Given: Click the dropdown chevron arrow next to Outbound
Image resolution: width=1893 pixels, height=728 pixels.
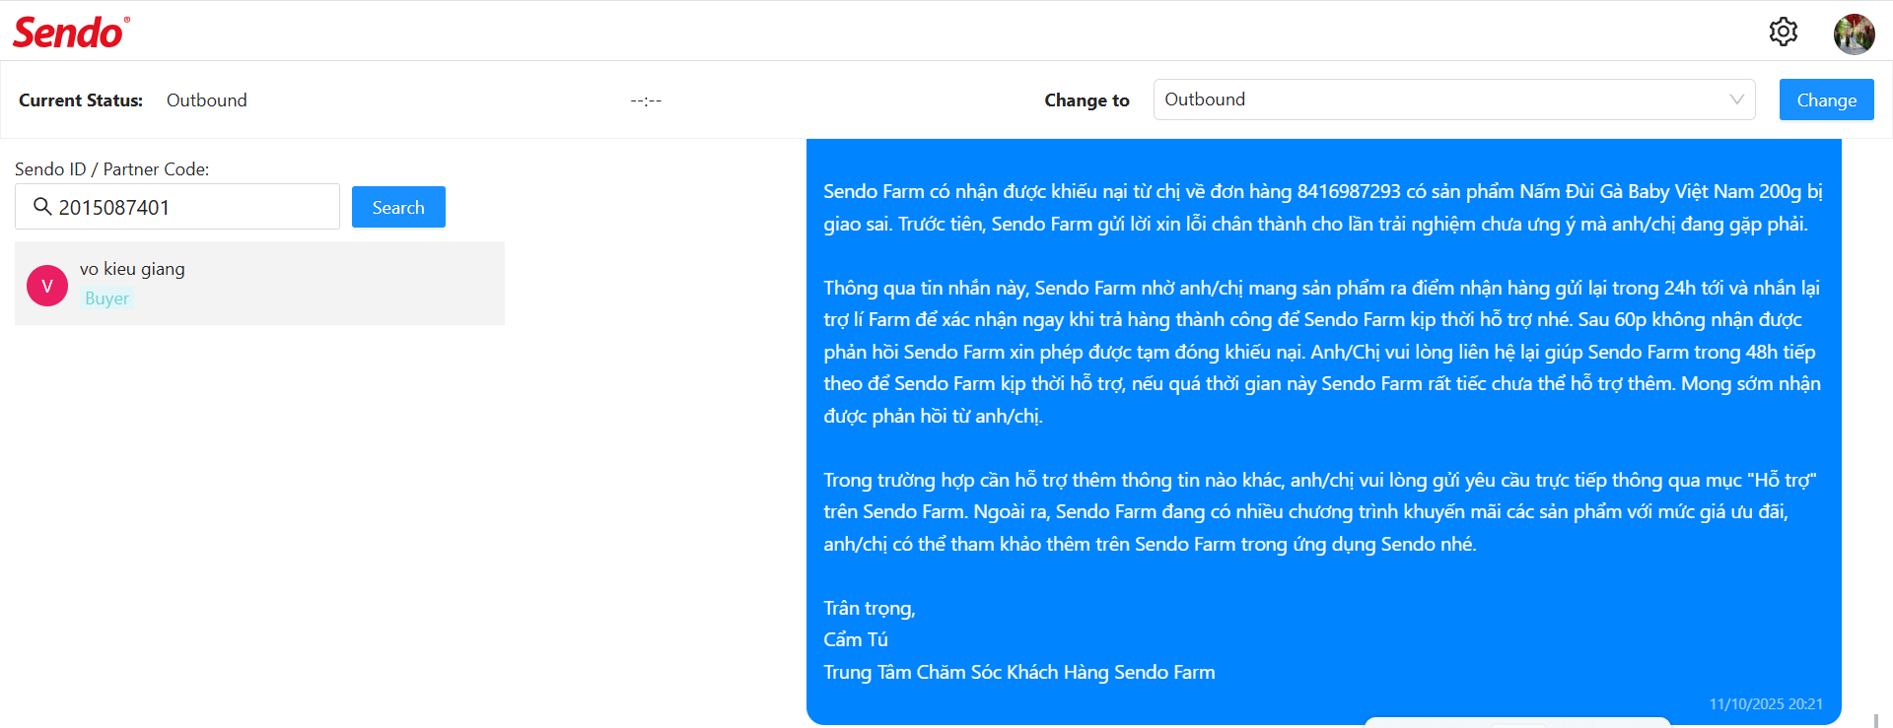Looking at the screenshot, I should 1736,99.
